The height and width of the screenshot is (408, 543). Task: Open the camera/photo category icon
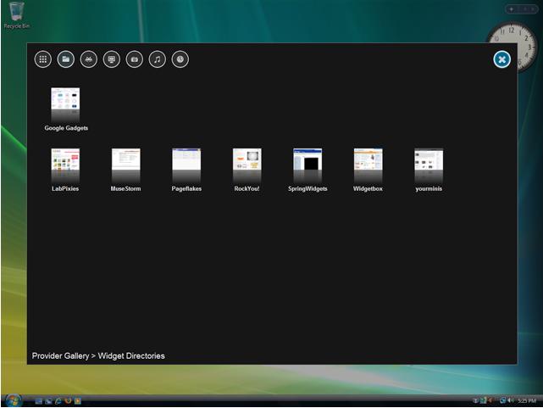pyautogui.click(x=135, y=59)
